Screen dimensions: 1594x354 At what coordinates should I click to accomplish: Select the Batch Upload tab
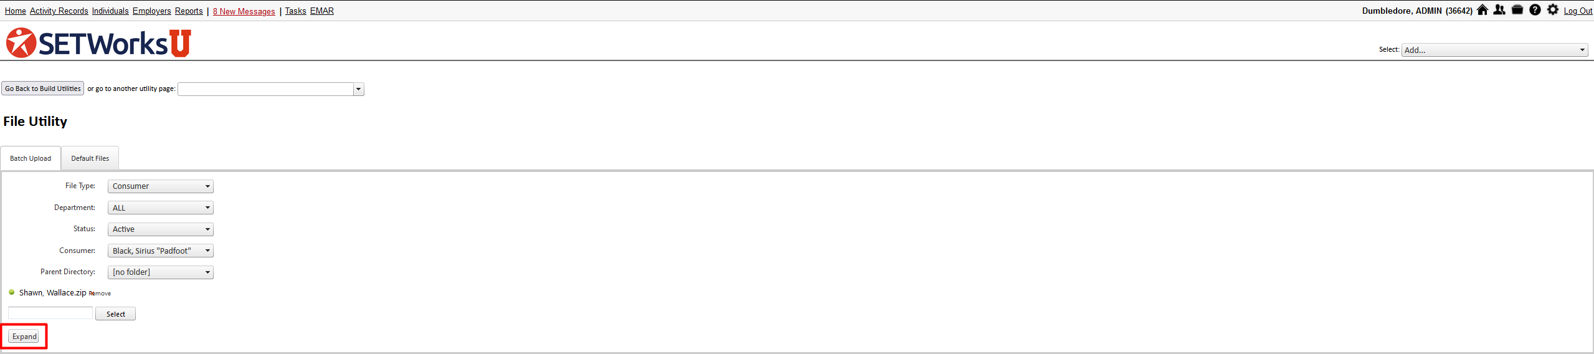coord(31,158)
